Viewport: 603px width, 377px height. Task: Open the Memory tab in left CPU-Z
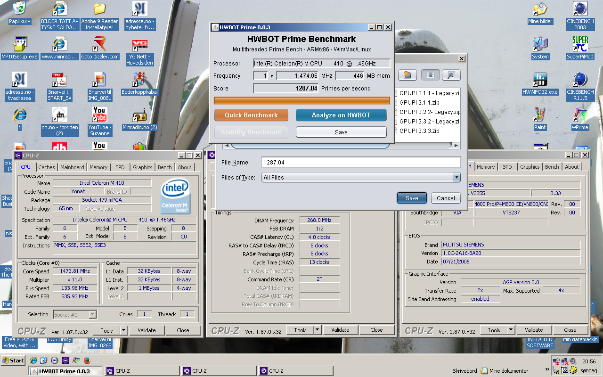98,167
